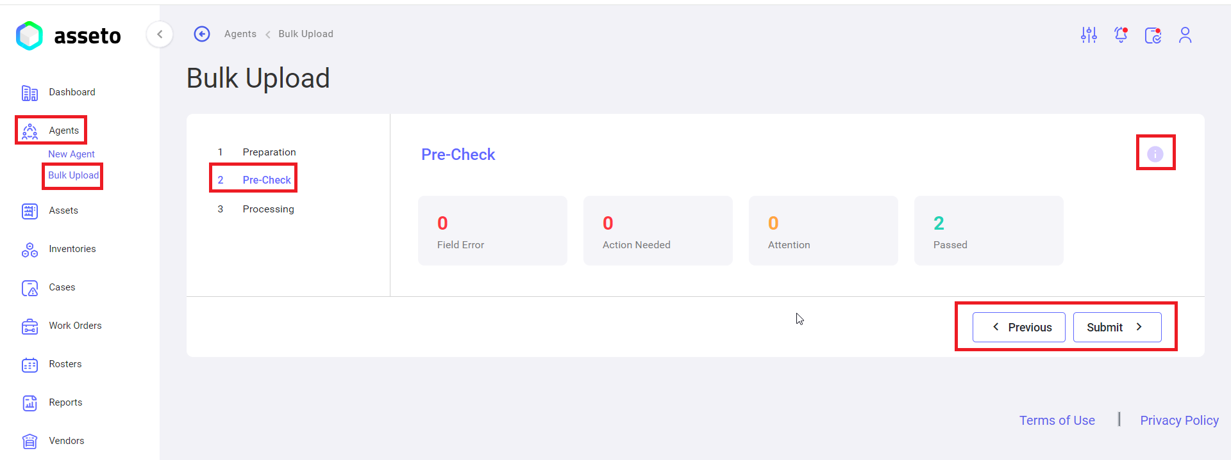Show Pre-Check info tooltip icon
This screenshot has width=1231, height=460.
coord(1155,154)
